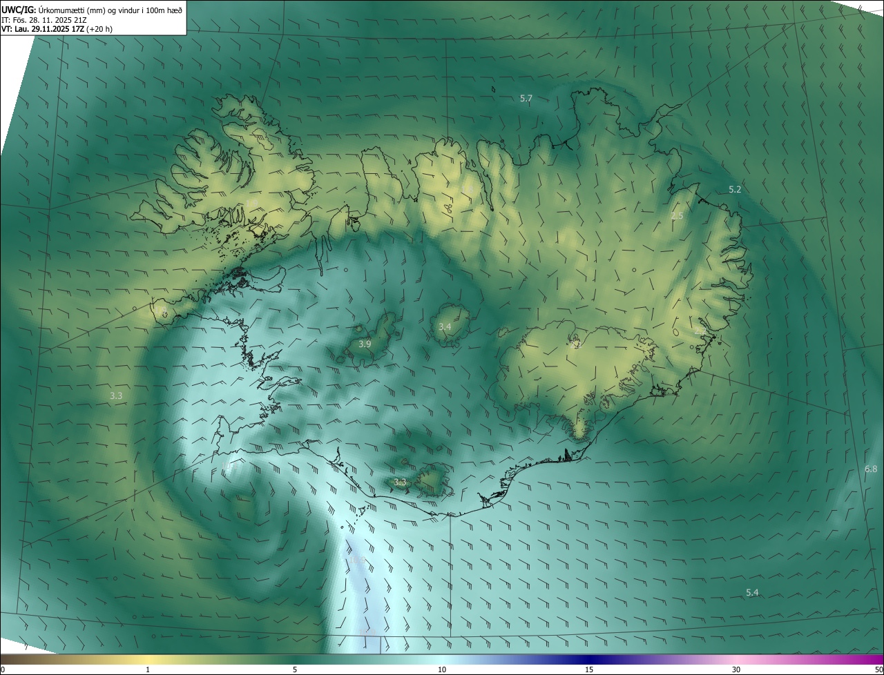The width and height of the screenshot is (884, 675).
Task: Click the 3.3 label over open sea west of Iceland
Action: pos(116,396)
